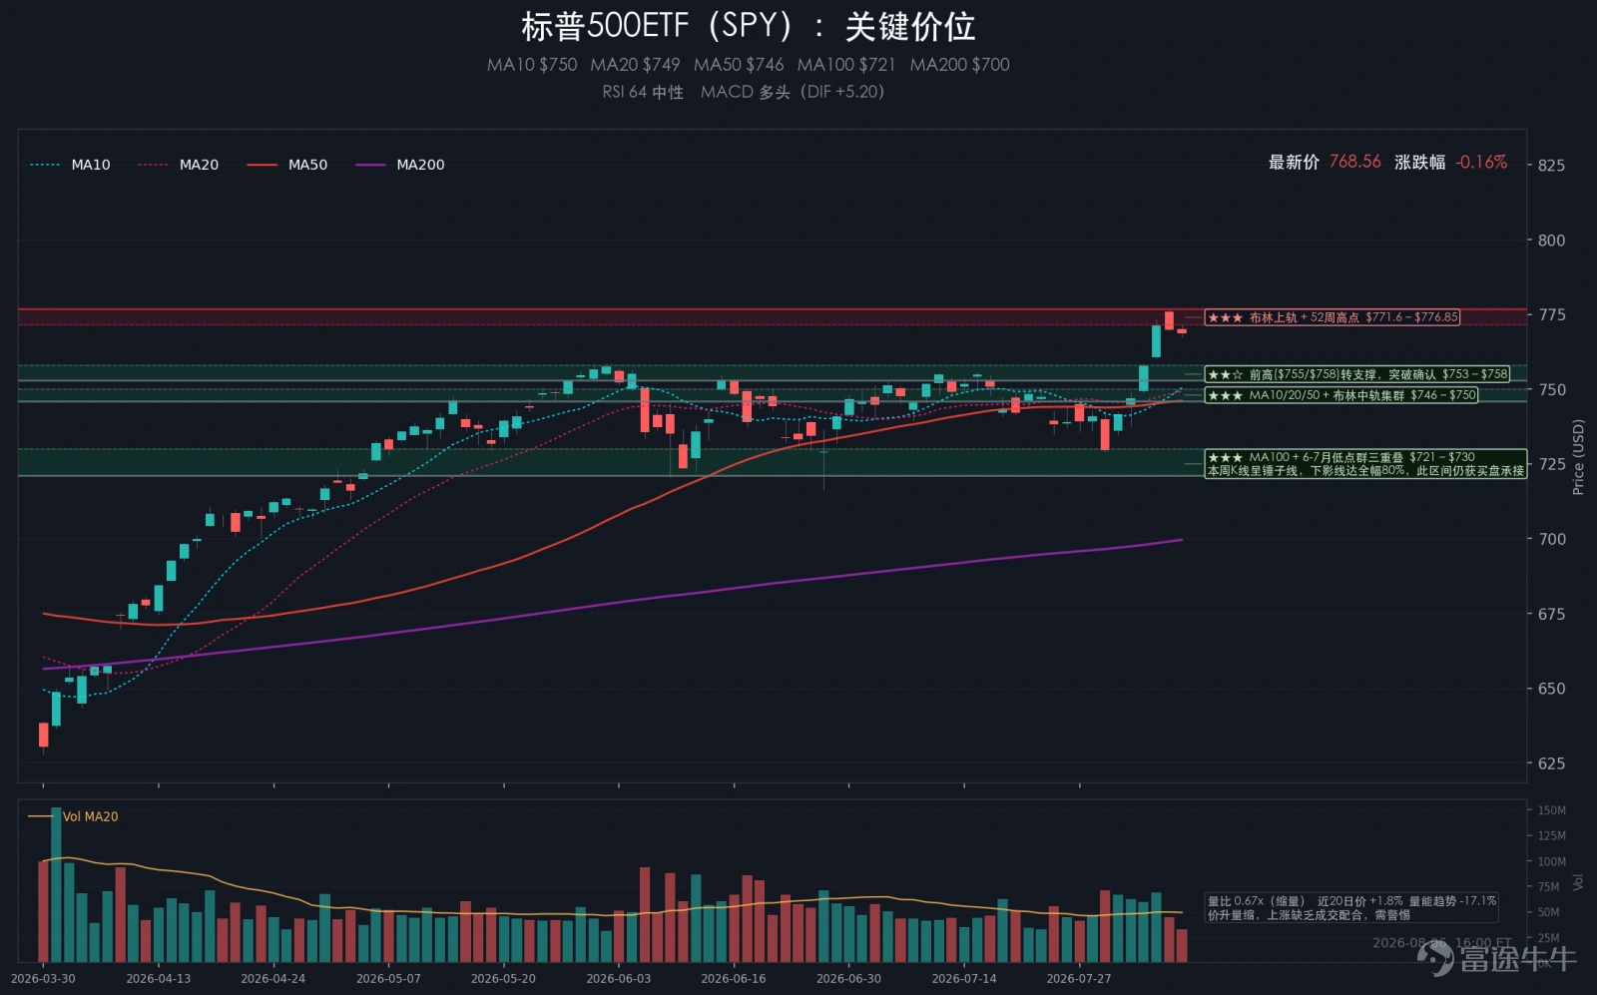Click the Price (USD) axis label
The height and width of the screenshot is (995, 1597).
click(1578, 457)
